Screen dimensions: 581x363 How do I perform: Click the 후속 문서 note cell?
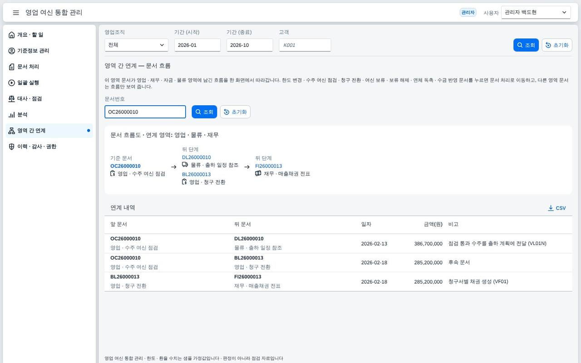click(x=459, y=263)
